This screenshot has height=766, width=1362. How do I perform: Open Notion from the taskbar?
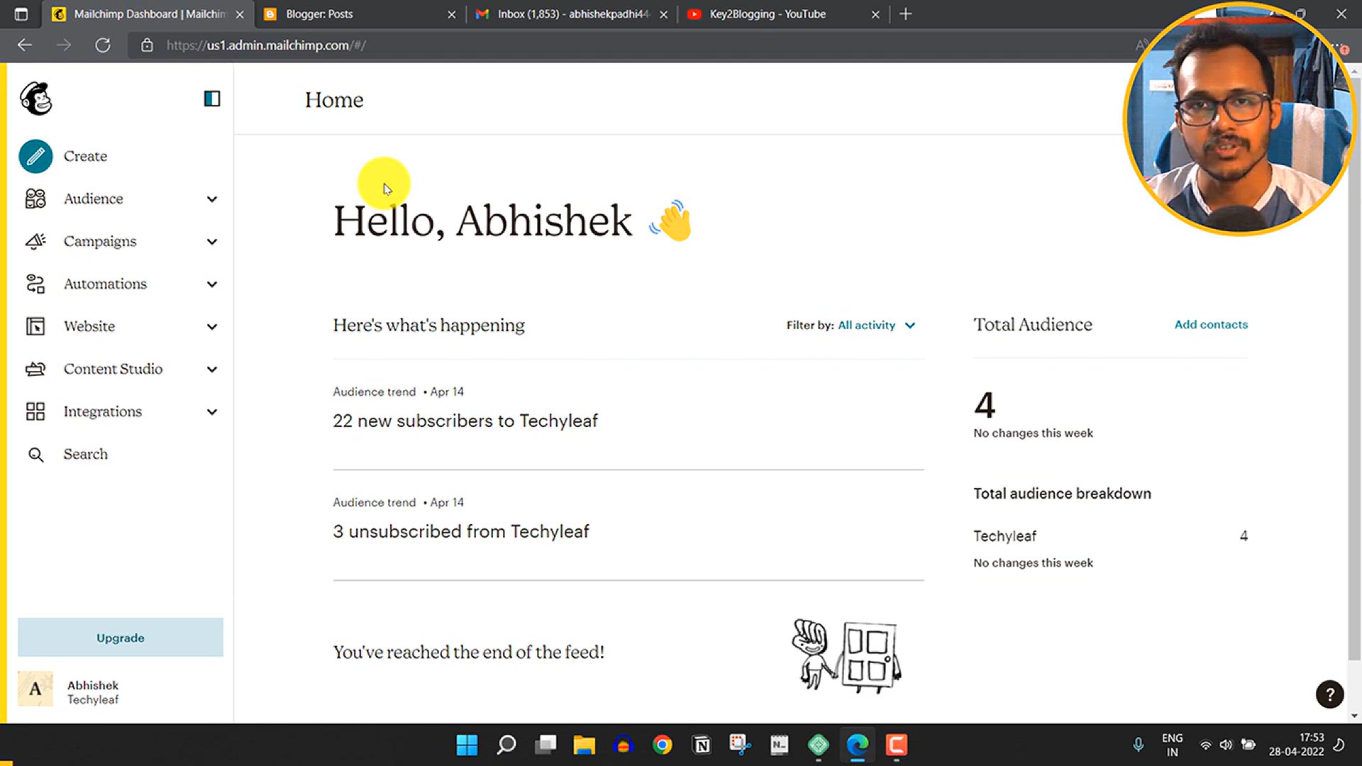point(702,745)
